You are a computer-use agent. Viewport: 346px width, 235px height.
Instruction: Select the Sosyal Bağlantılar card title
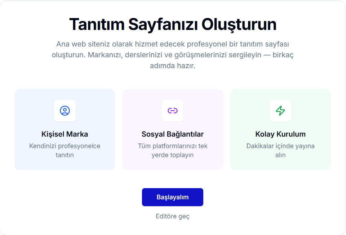(173, 134)
